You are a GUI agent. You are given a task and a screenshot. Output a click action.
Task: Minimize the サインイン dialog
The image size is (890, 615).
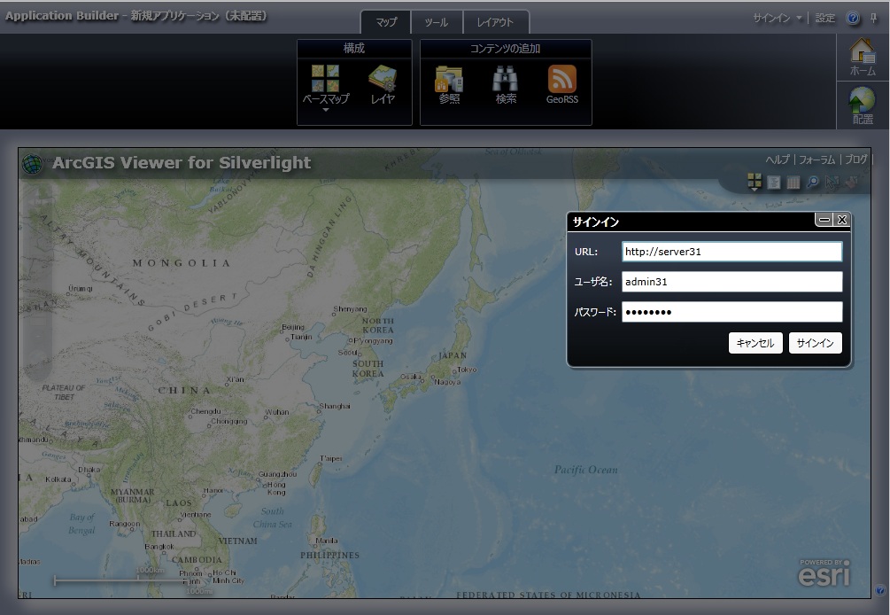824,220
